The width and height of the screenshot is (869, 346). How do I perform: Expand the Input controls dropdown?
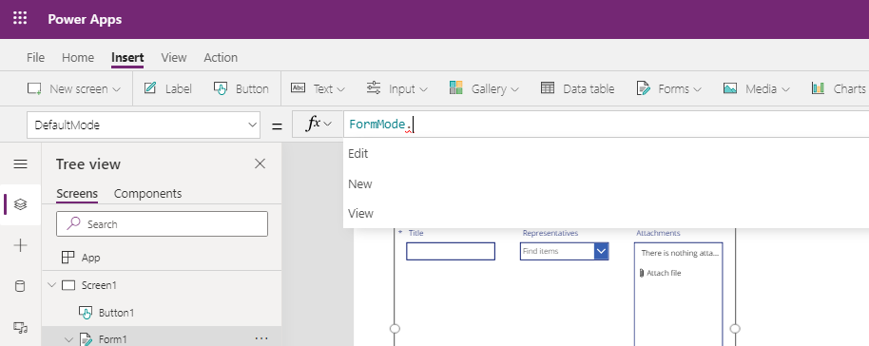[x=396, y=88]
